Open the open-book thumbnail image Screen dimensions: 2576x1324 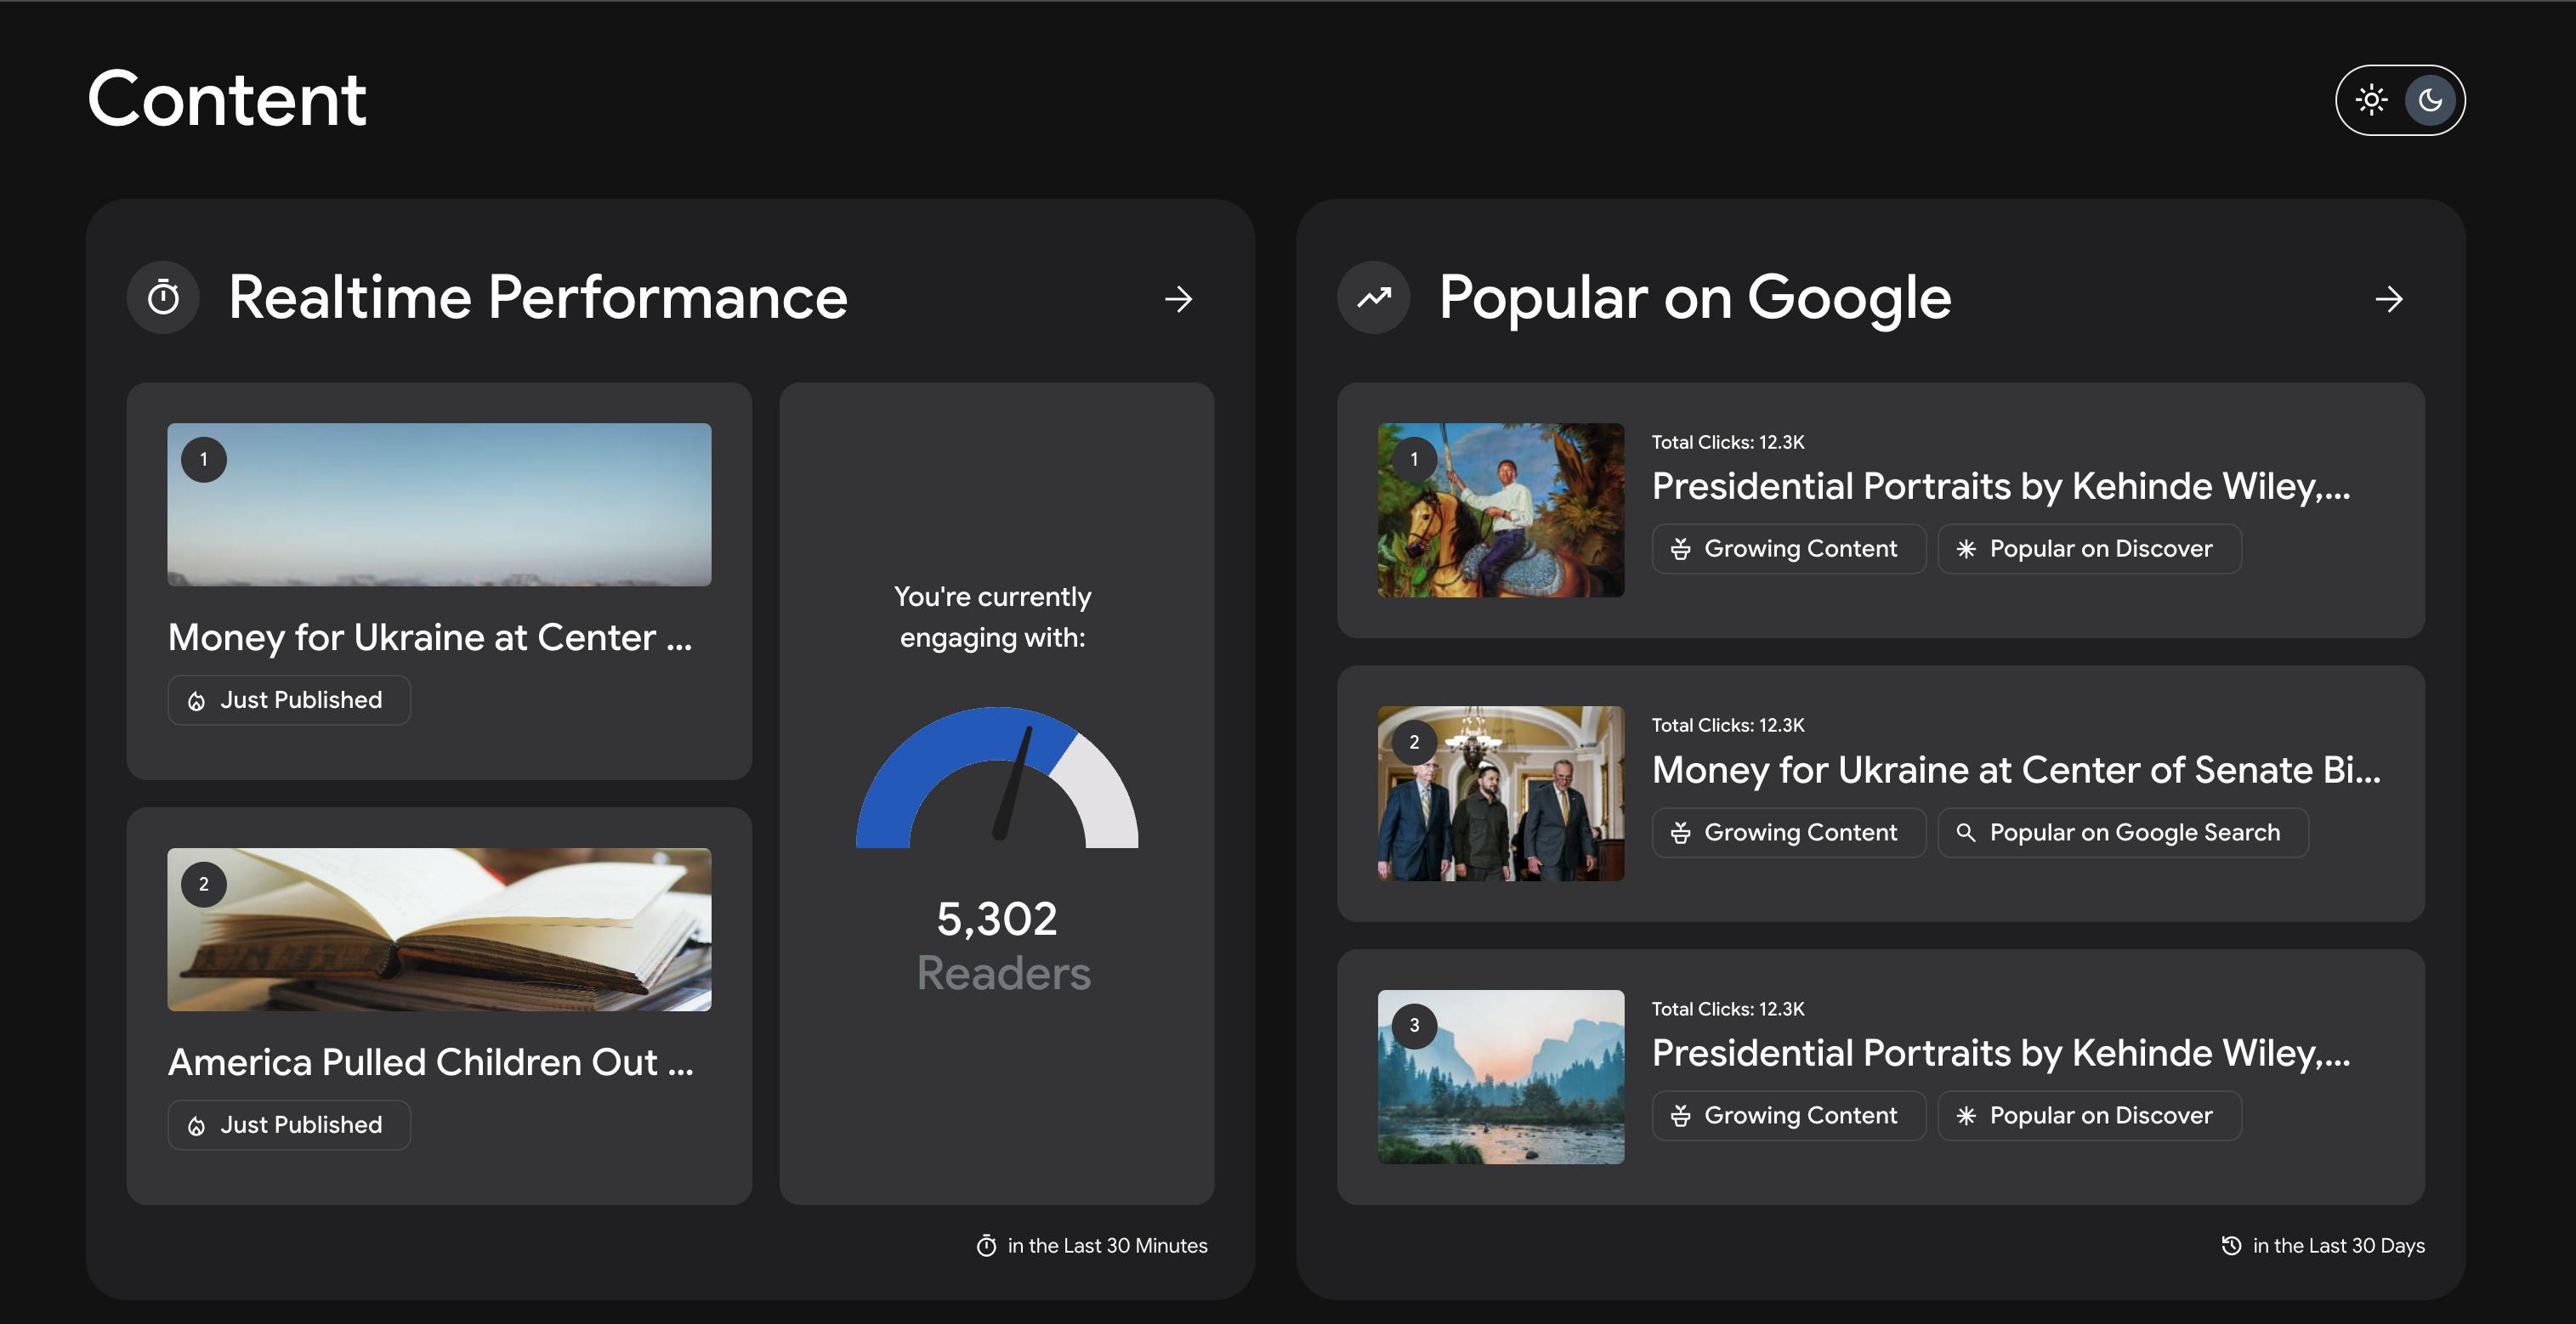[x=439, y=930]
